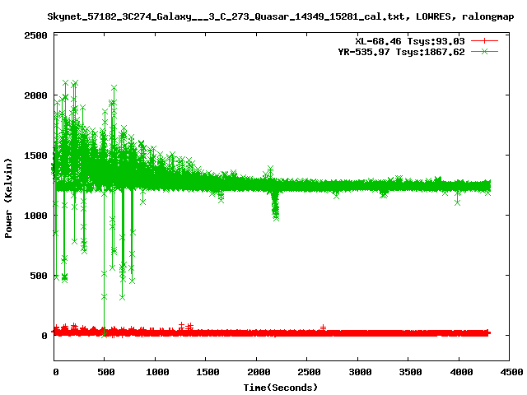The height and width of the screenshot is (395, 527).
Task: Click the 3000 x-axis tick label
Action: coord(360,372)
